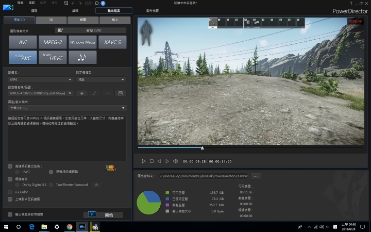Click the 00;00;09;28 current timecode field
Screen dimensions: 371x232
(194, 161)
